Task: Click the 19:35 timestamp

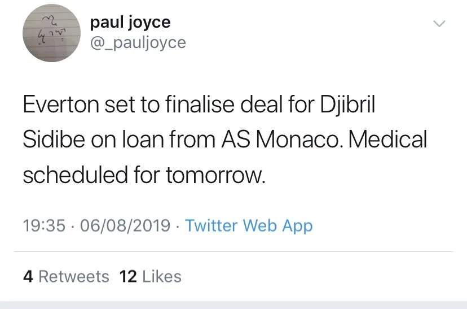Action: [x=44, y=226]
